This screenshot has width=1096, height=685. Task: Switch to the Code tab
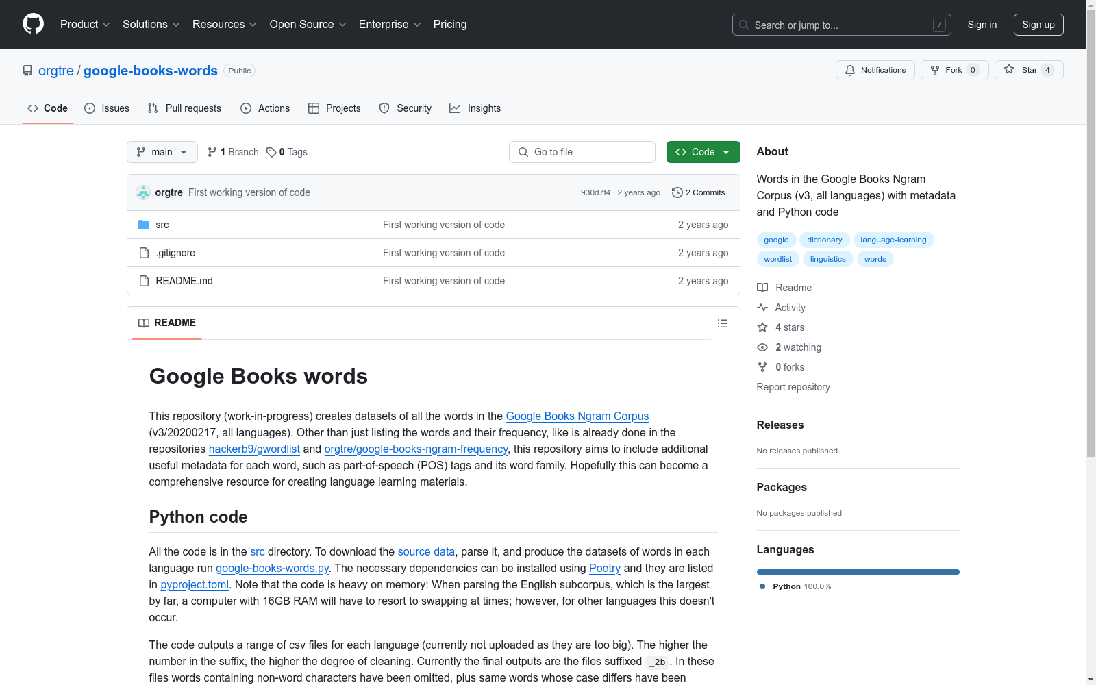47,108
